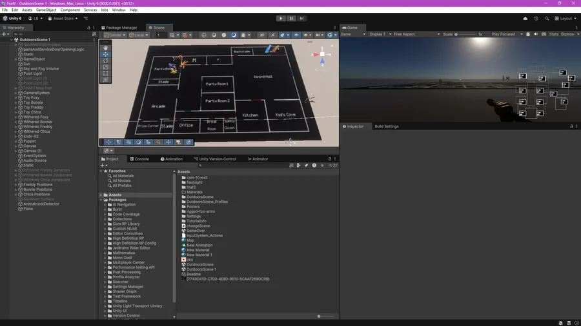Open Undo History icon

point(536,19)
